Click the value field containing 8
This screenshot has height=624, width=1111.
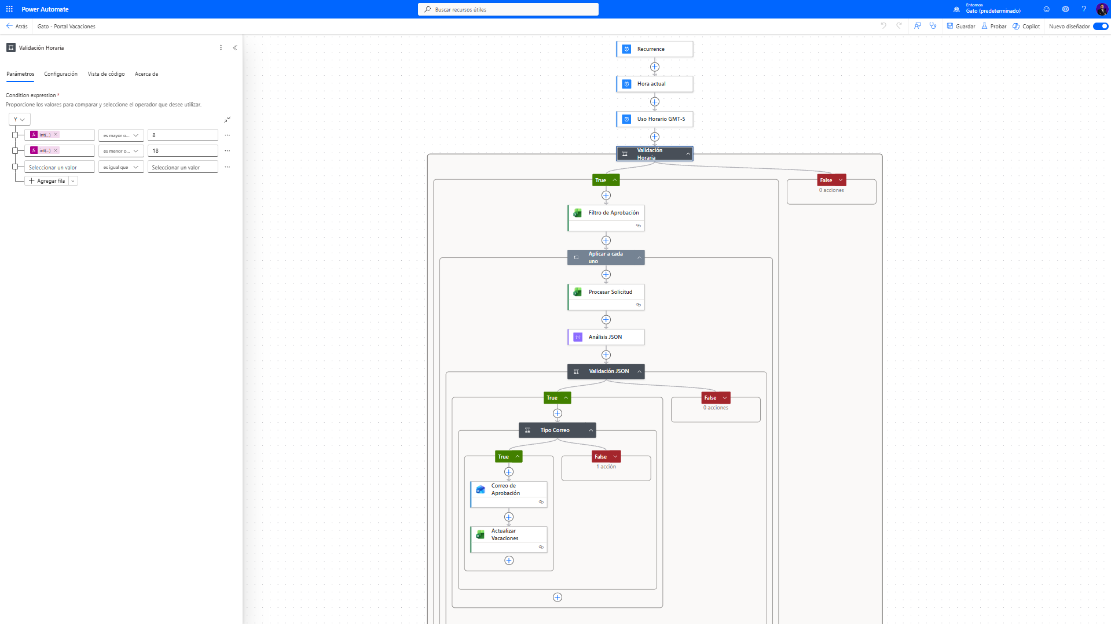click(x=183, y=135)
